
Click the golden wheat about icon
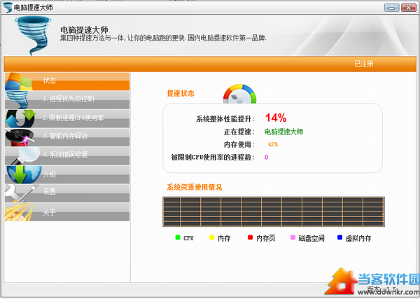(x=20, y=212)
